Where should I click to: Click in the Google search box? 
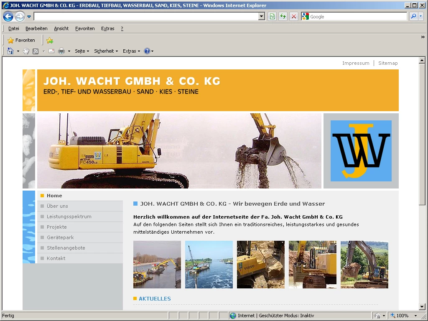pyautogui.click(x=357, y=17)
